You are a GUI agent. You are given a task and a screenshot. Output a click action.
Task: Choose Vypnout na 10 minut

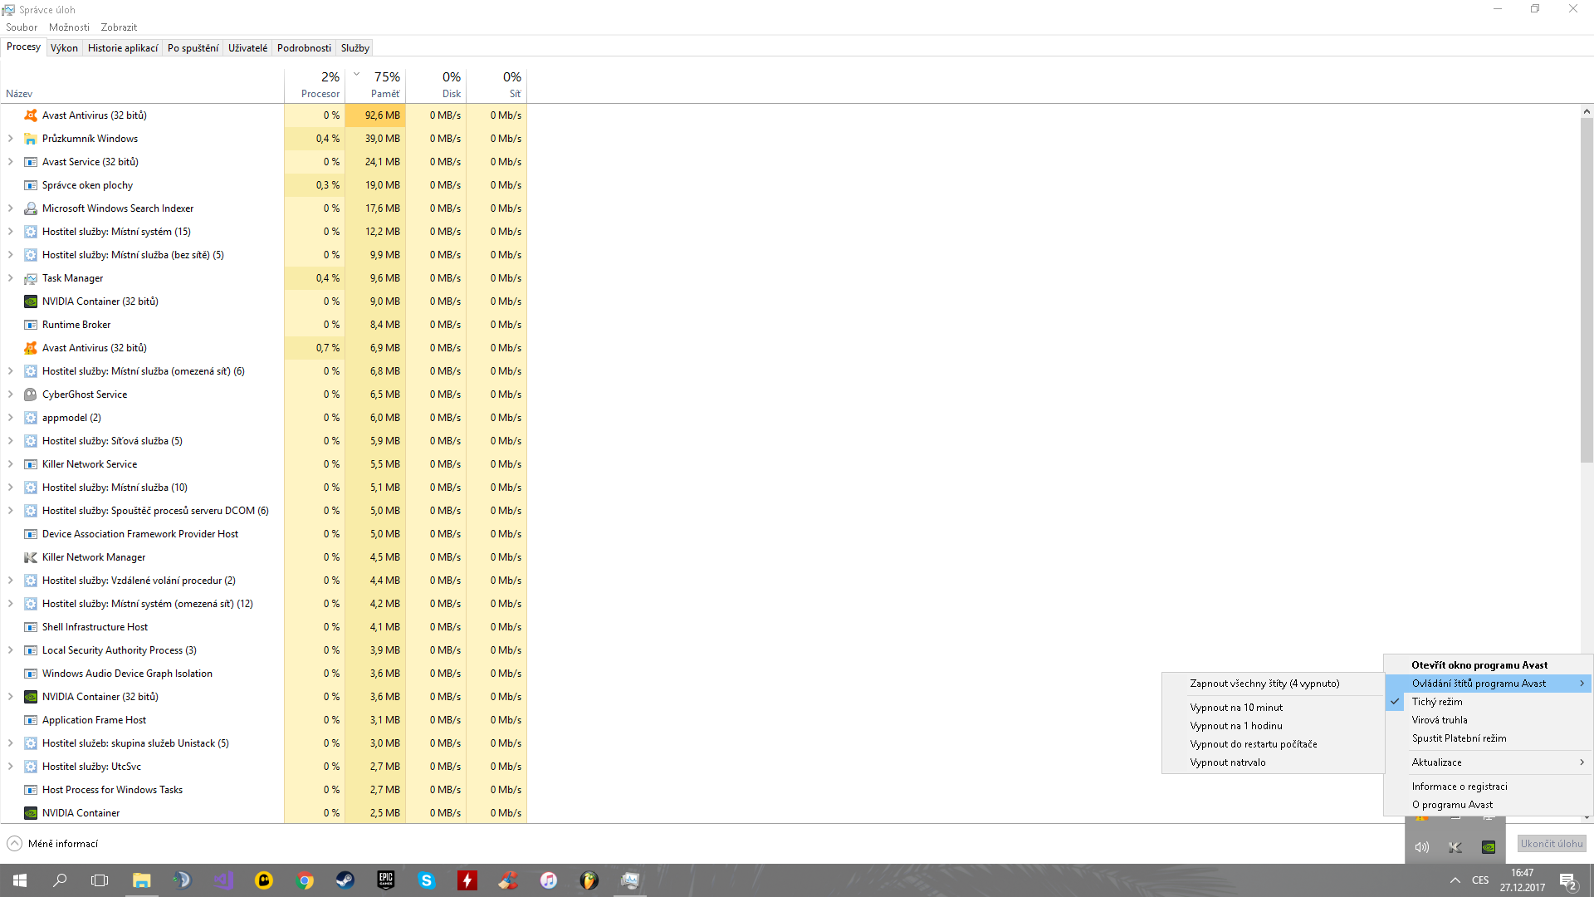point(1273,708)
